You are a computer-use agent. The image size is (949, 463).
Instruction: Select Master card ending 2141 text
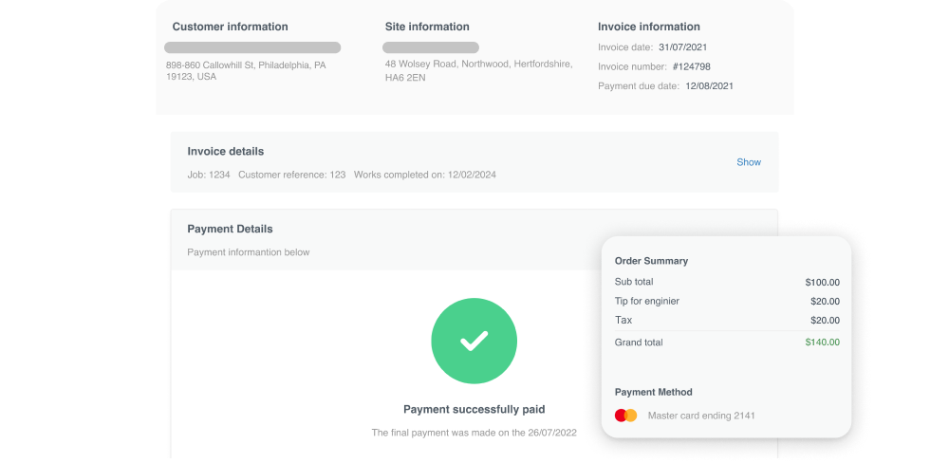(700, 416)
